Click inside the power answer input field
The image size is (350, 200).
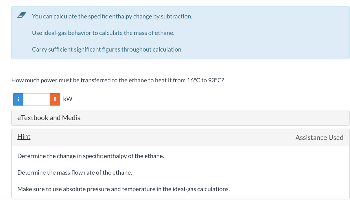tap(36, 99)
